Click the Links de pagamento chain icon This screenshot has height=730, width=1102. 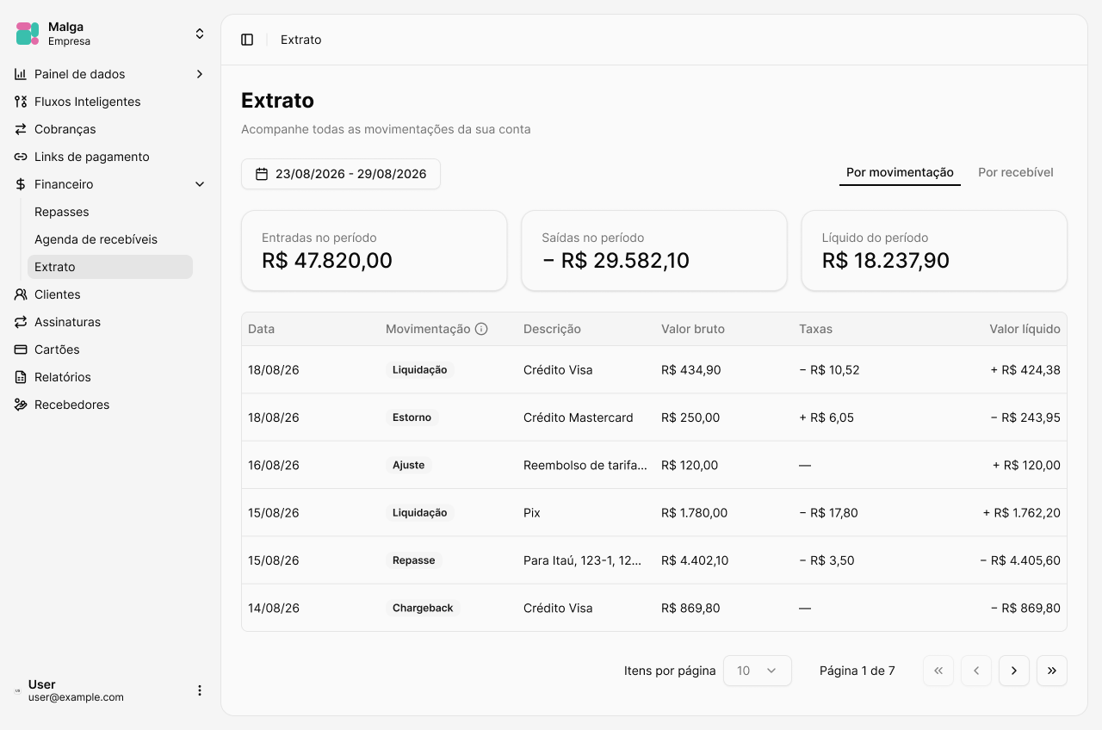pyautogui.click(x=21, y=157)
